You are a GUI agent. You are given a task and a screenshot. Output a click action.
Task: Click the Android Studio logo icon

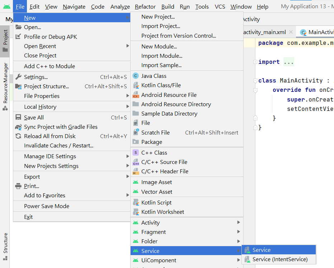coord(7,6)
